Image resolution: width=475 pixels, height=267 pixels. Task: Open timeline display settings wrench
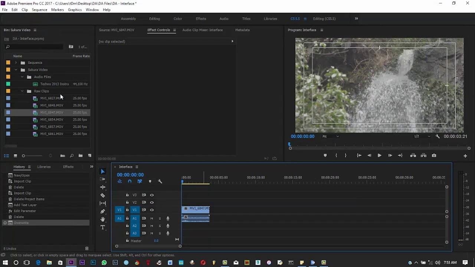tap(160, 181)
